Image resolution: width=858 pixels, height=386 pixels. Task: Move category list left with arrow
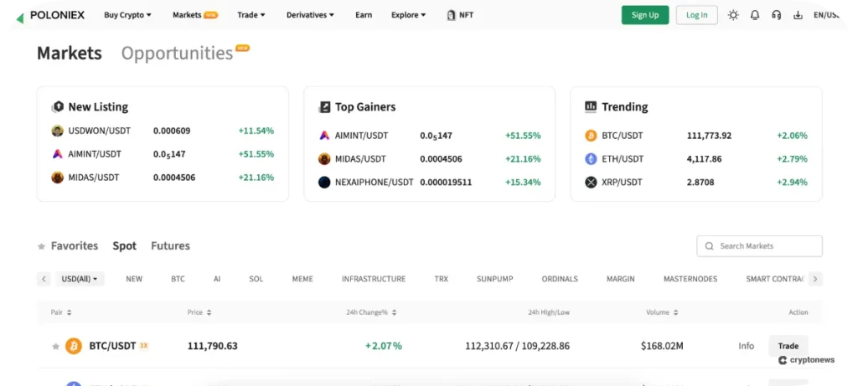pos(44,279)
